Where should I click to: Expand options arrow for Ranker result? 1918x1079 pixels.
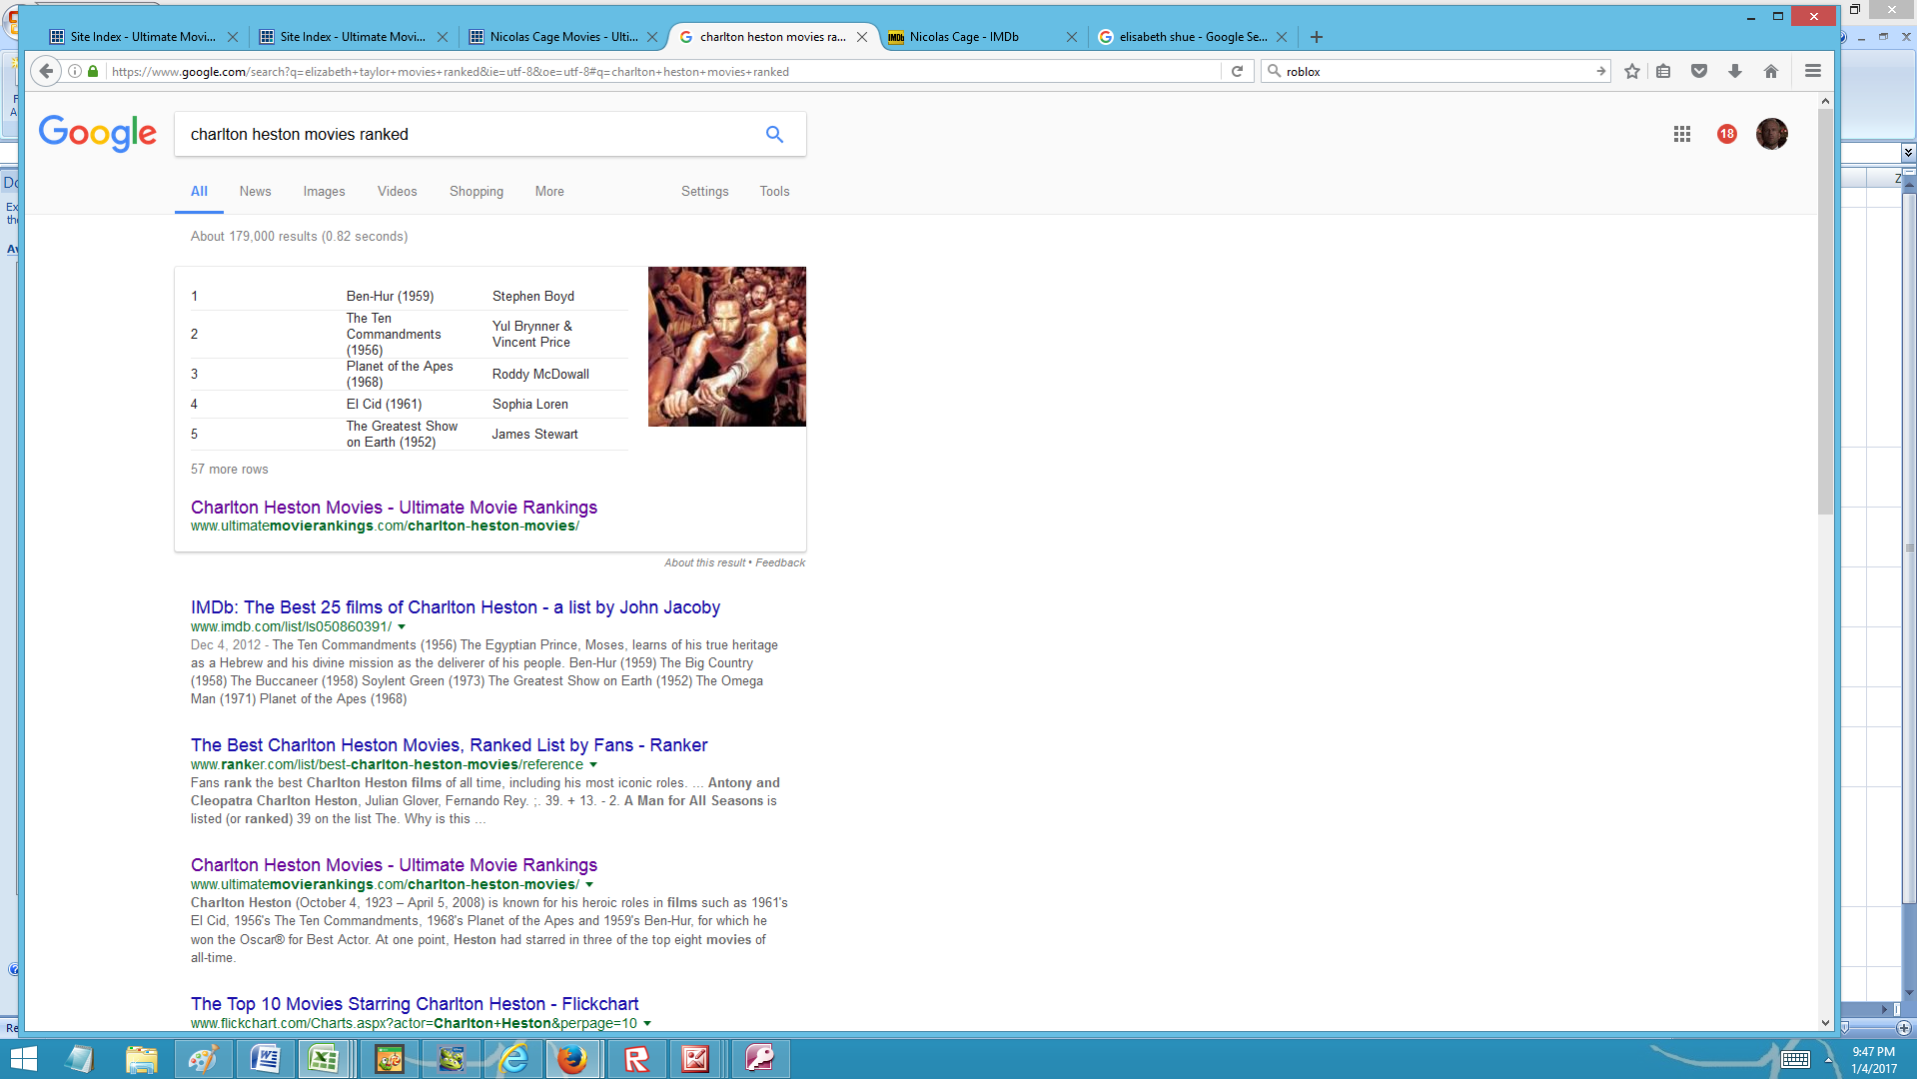[x=593, y=765]
